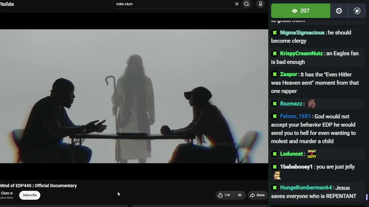Click the Kick badge beside Zaspor
Viewport: 369px width, 207px height.
pyautogui.click(x=275, y=75)
